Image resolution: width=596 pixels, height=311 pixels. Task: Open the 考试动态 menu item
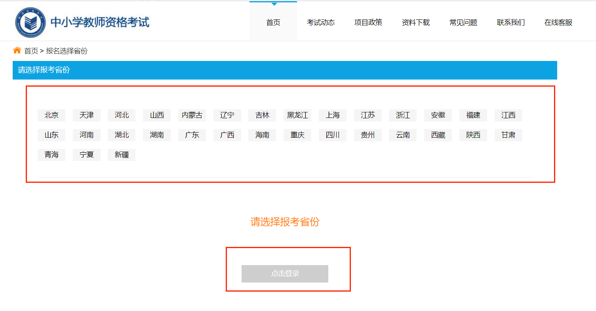pos(321,23)
